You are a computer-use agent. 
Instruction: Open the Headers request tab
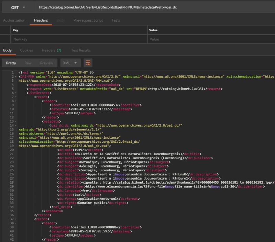click(x=41, y=20)
